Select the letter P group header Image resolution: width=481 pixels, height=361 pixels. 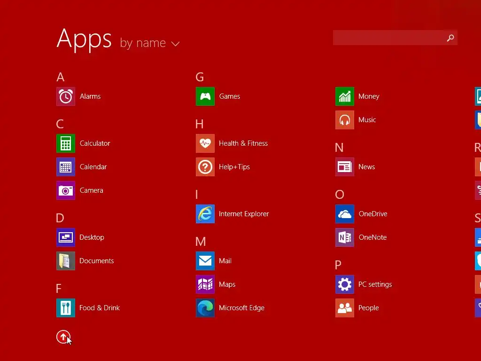[x=338, y=265]
